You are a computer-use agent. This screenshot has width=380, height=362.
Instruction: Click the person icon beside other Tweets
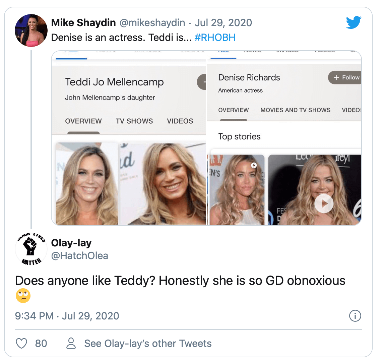[71, 343]
